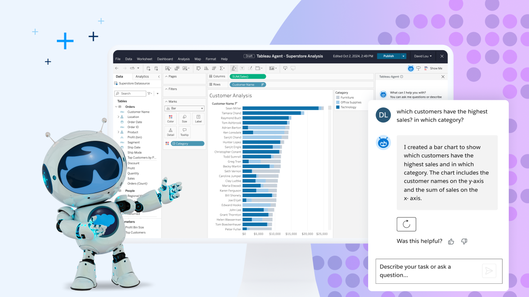This screenshot has width=529, height=297.
Task: Click the thumbs down feedback icon
Action: tap(464, 241)
